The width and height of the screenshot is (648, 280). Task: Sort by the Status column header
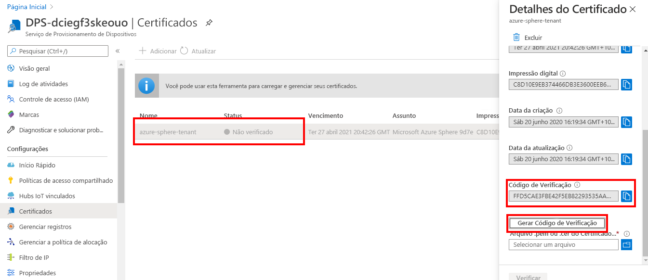pyautogui.click(x=233, y=115)
